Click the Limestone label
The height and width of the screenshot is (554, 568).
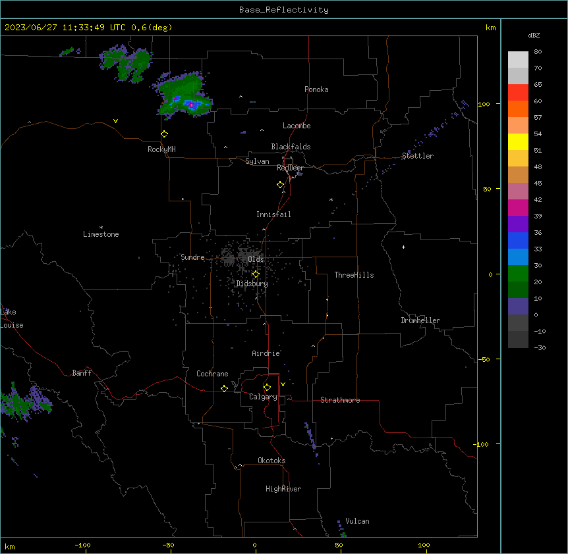(x=101, y=234)
